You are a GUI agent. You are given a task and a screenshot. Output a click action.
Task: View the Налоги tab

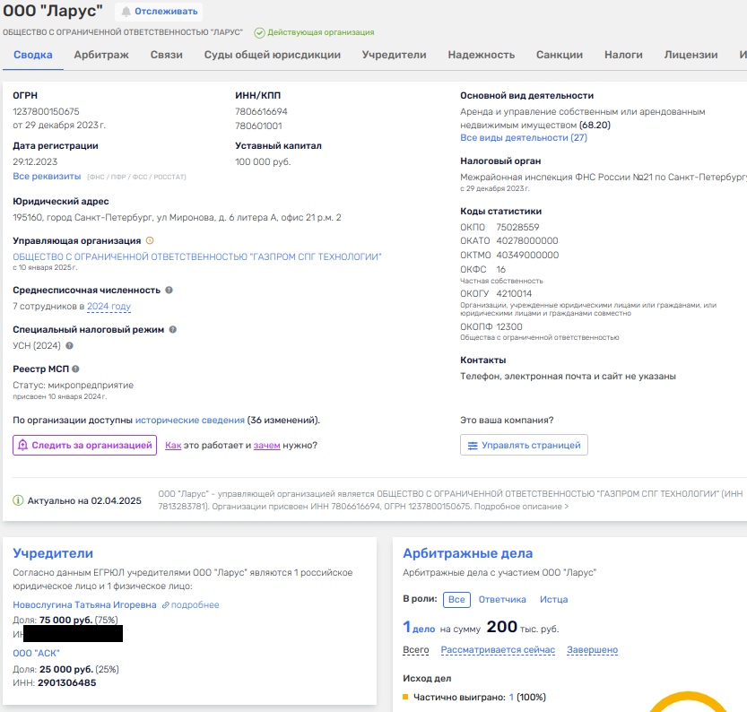623,55
